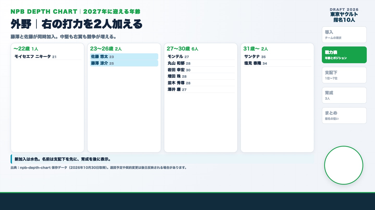Viewport: 375px width, 210px height.
Task: Click 増田 珠 entry
Action: 201,76
